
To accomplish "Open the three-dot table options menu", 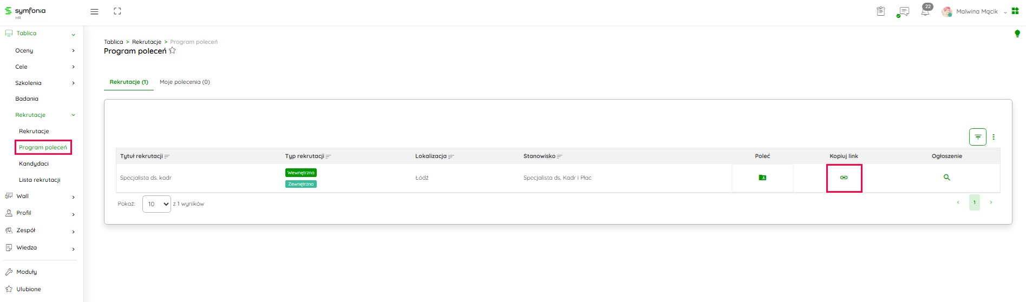I will pyautogui.click(x=994, y=137).
